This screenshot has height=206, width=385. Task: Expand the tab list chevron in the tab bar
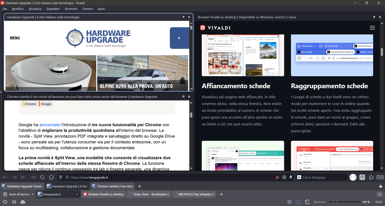click(380, 194)
